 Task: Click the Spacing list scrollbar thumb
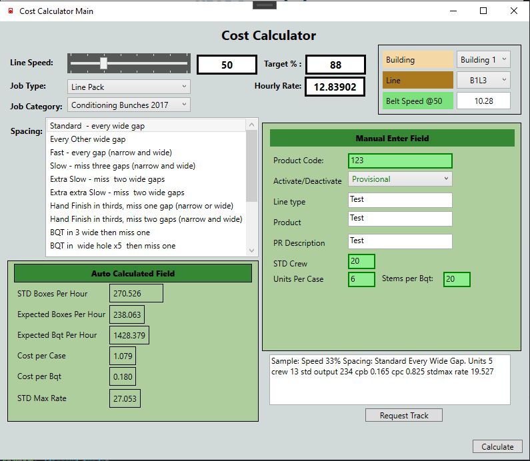[251, 166]
